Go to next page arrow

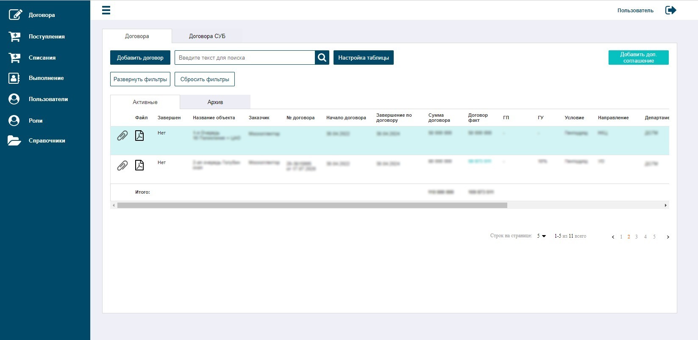[x=668, y=237]
